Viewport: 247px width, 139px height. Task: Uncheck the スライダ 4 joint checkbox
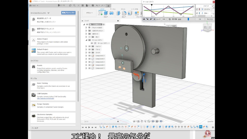(197, 9)
